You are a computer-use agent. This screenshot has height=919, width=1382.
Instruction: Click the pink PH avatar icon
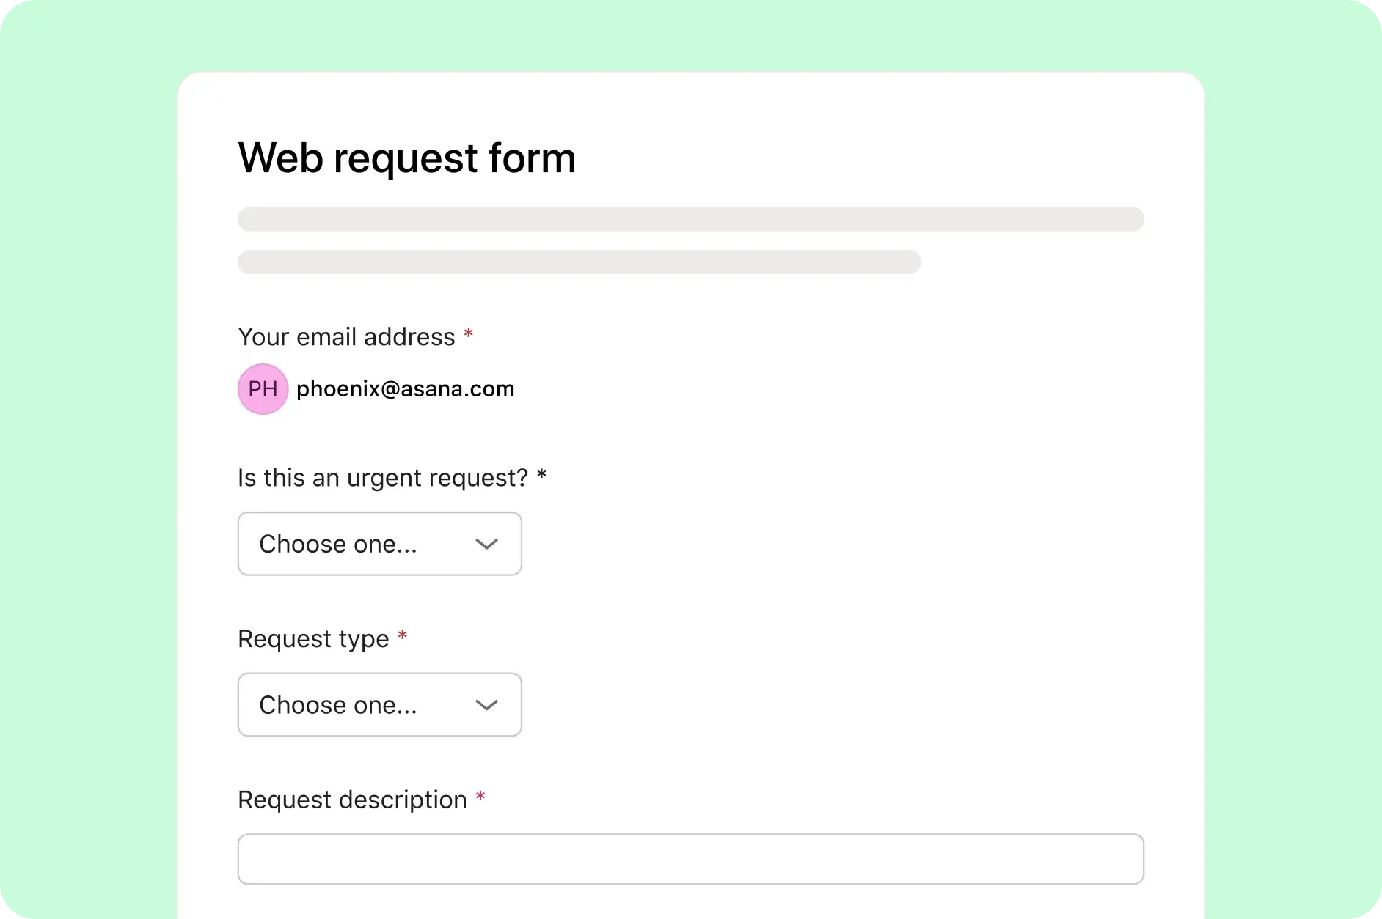tap(263, 389)
